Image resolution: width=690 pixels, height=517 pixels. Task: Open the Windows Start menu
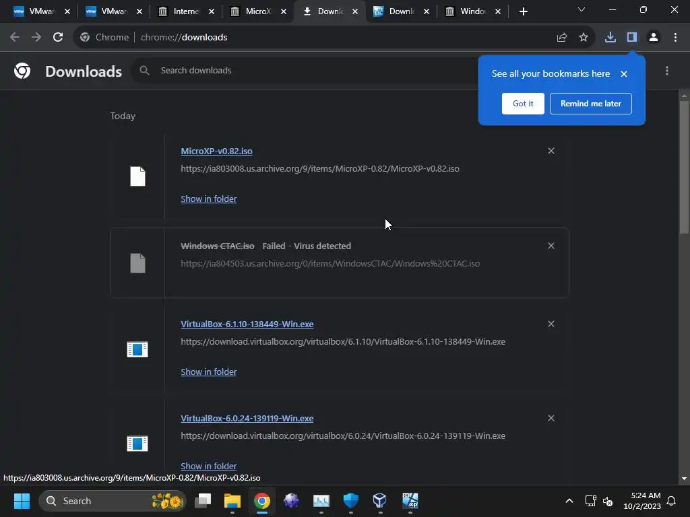pyautogui.click(x=22, y=501)
